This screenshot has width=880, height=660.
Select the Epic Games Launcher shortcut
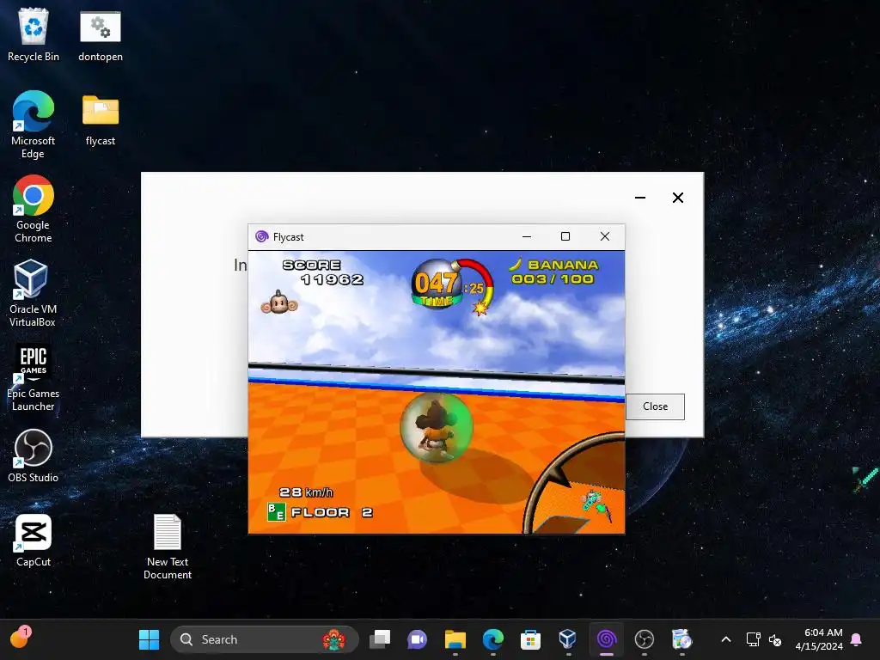pyautogui.click(x=34, y=377)
